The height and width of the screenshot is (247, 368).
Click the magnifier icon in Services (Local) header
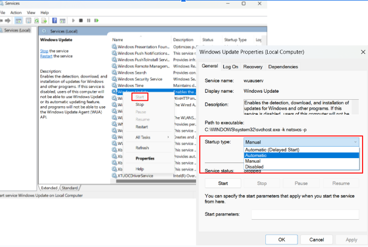[x=45, y=31]
